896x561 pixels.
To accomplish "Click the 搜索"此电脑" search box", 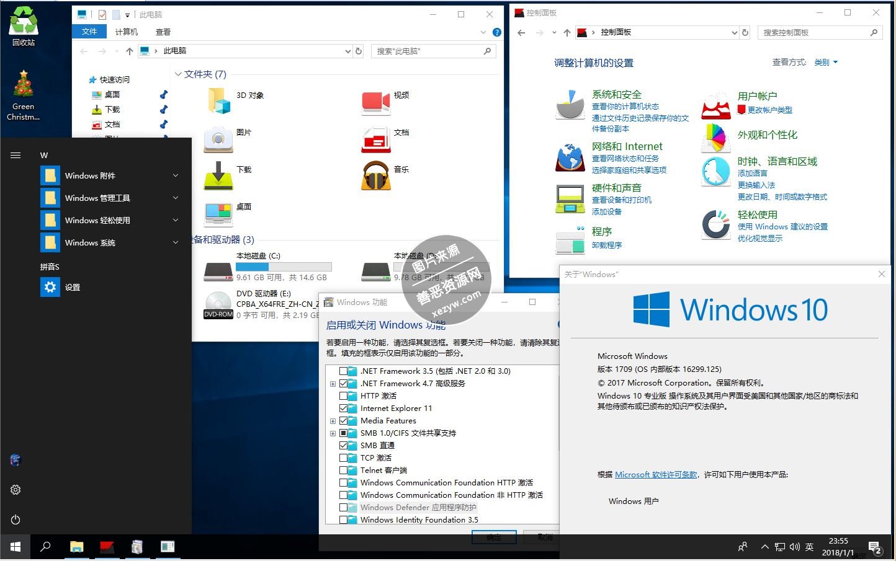I will pos(433,51).
